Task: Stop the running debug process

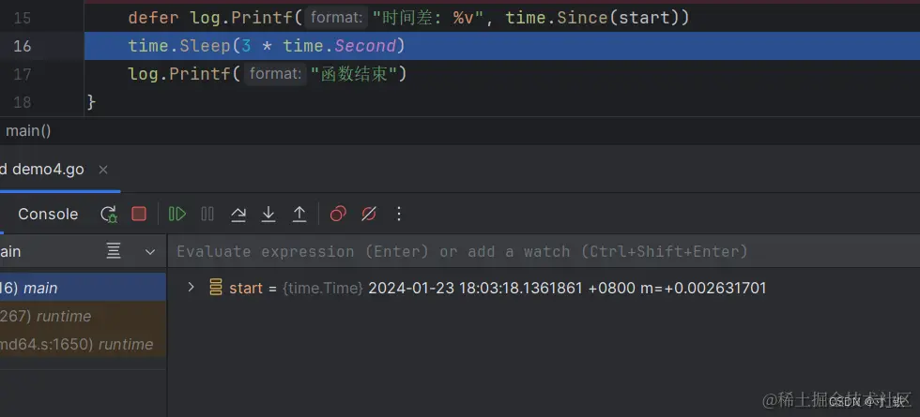Action: (139, 214)
